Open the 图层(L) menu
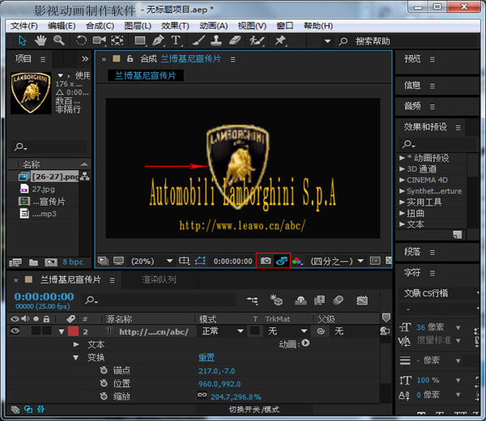 [x=138, y=26]
